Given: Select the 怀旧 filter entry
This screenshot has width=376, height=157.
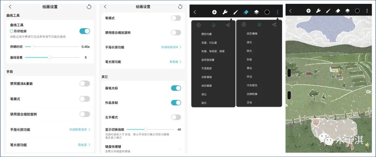Looking at the screenshot, I should (249, 77).
